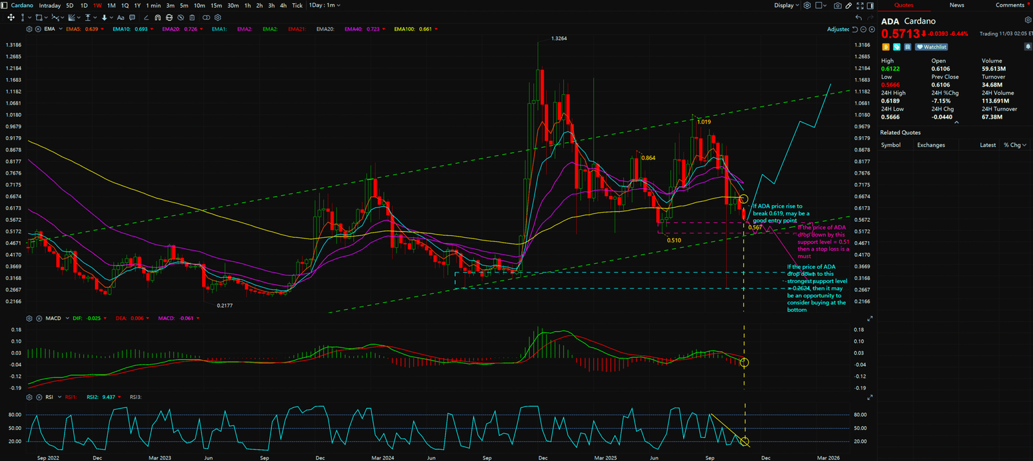Open the Comments tab
Viewport: 1033px width, 461px height.
[1010, 5]
